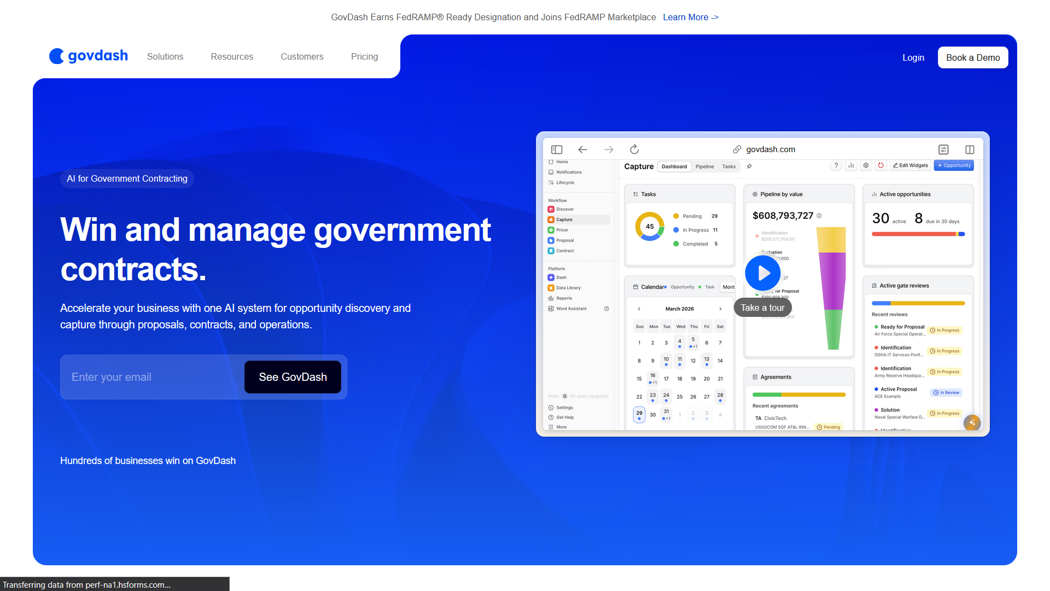Viewport: 1050px width, 591px height.
Task: Open the Resources navigation menu
Action: tap(232, 56)
